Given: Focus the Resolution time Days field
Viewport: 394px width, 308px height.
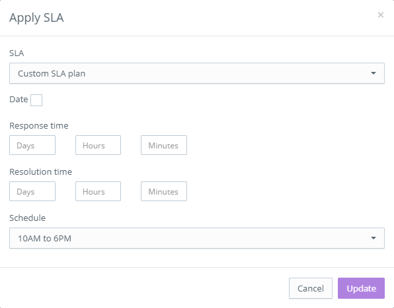Looking at the screenshot, I should click(x=32, y=191).
